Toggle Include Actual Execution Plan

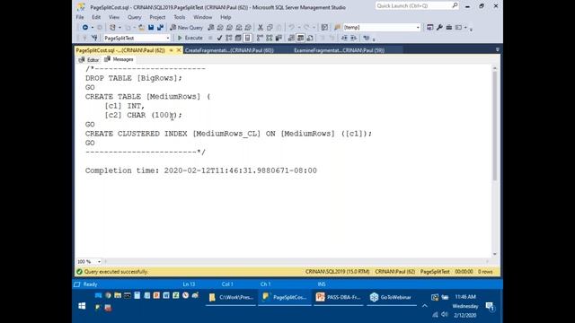pos(260,38)
